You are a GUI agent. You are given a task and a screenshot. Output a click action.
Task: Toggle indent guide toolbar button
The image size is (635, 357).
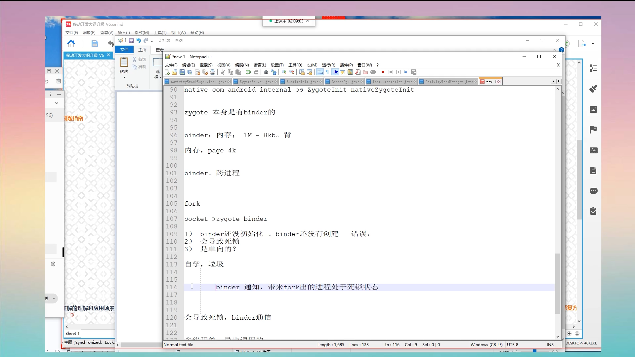click(x=335, y=72)
